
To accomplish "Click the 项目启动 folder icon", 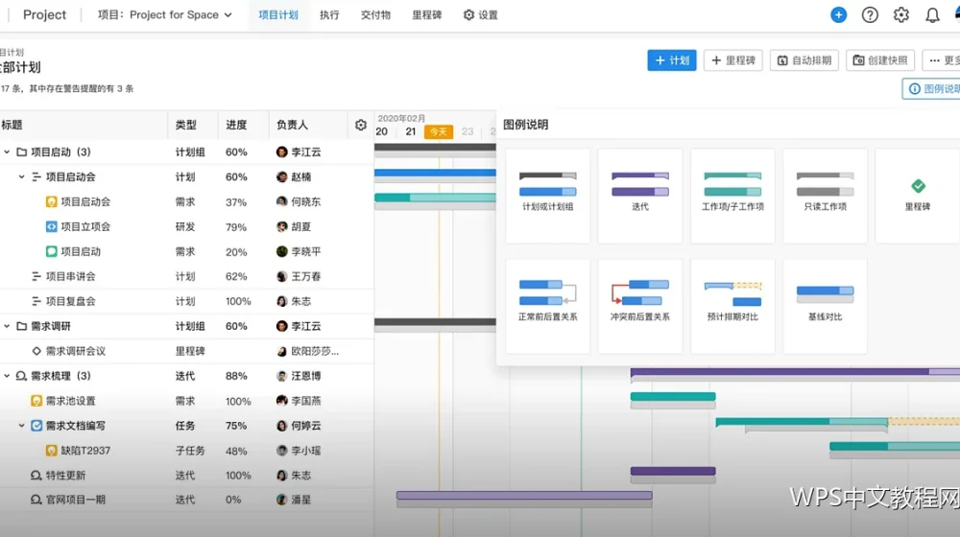I will pyautogui.click(x=21, y=152).
